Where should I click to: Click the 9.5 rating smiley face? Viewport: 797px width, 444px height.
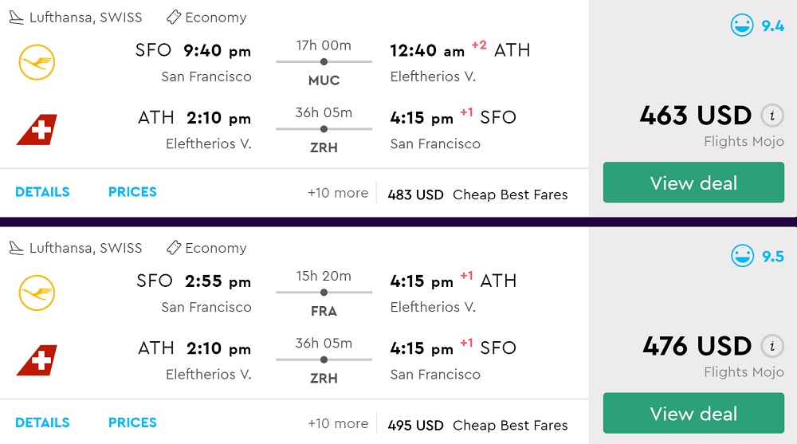pyautogui.click(x=742, y=256)
